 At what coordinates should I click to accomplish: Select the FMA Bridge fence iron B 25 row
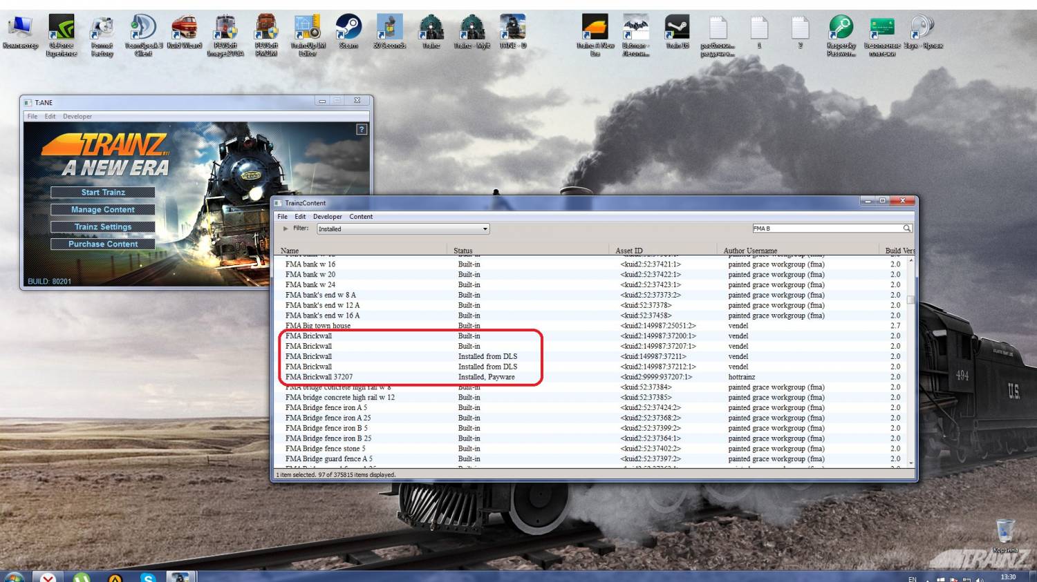tap(590, 438)
